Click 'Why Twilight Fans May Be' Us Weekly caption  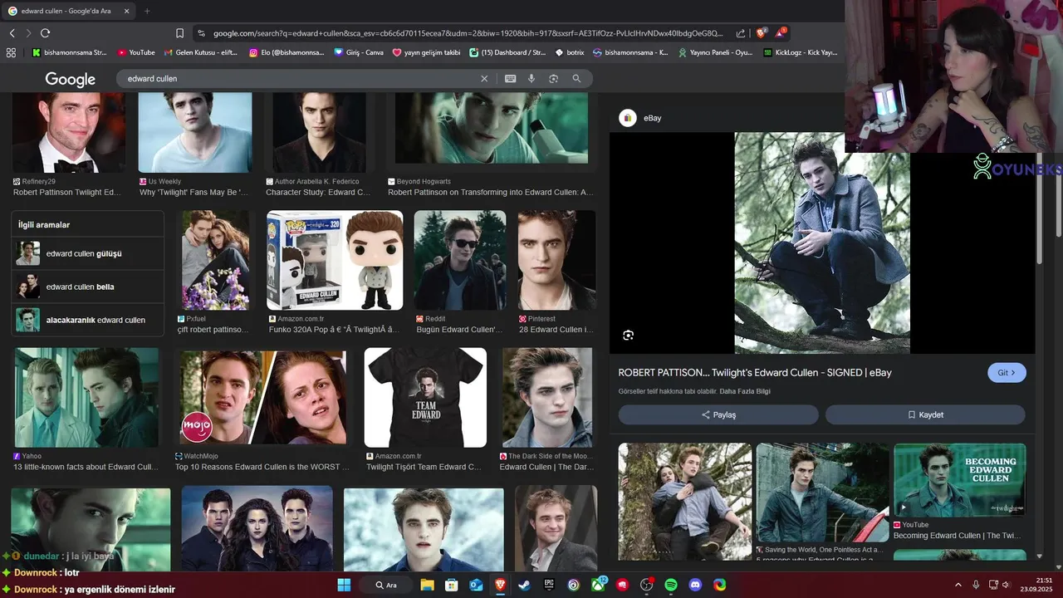(193, 192)
